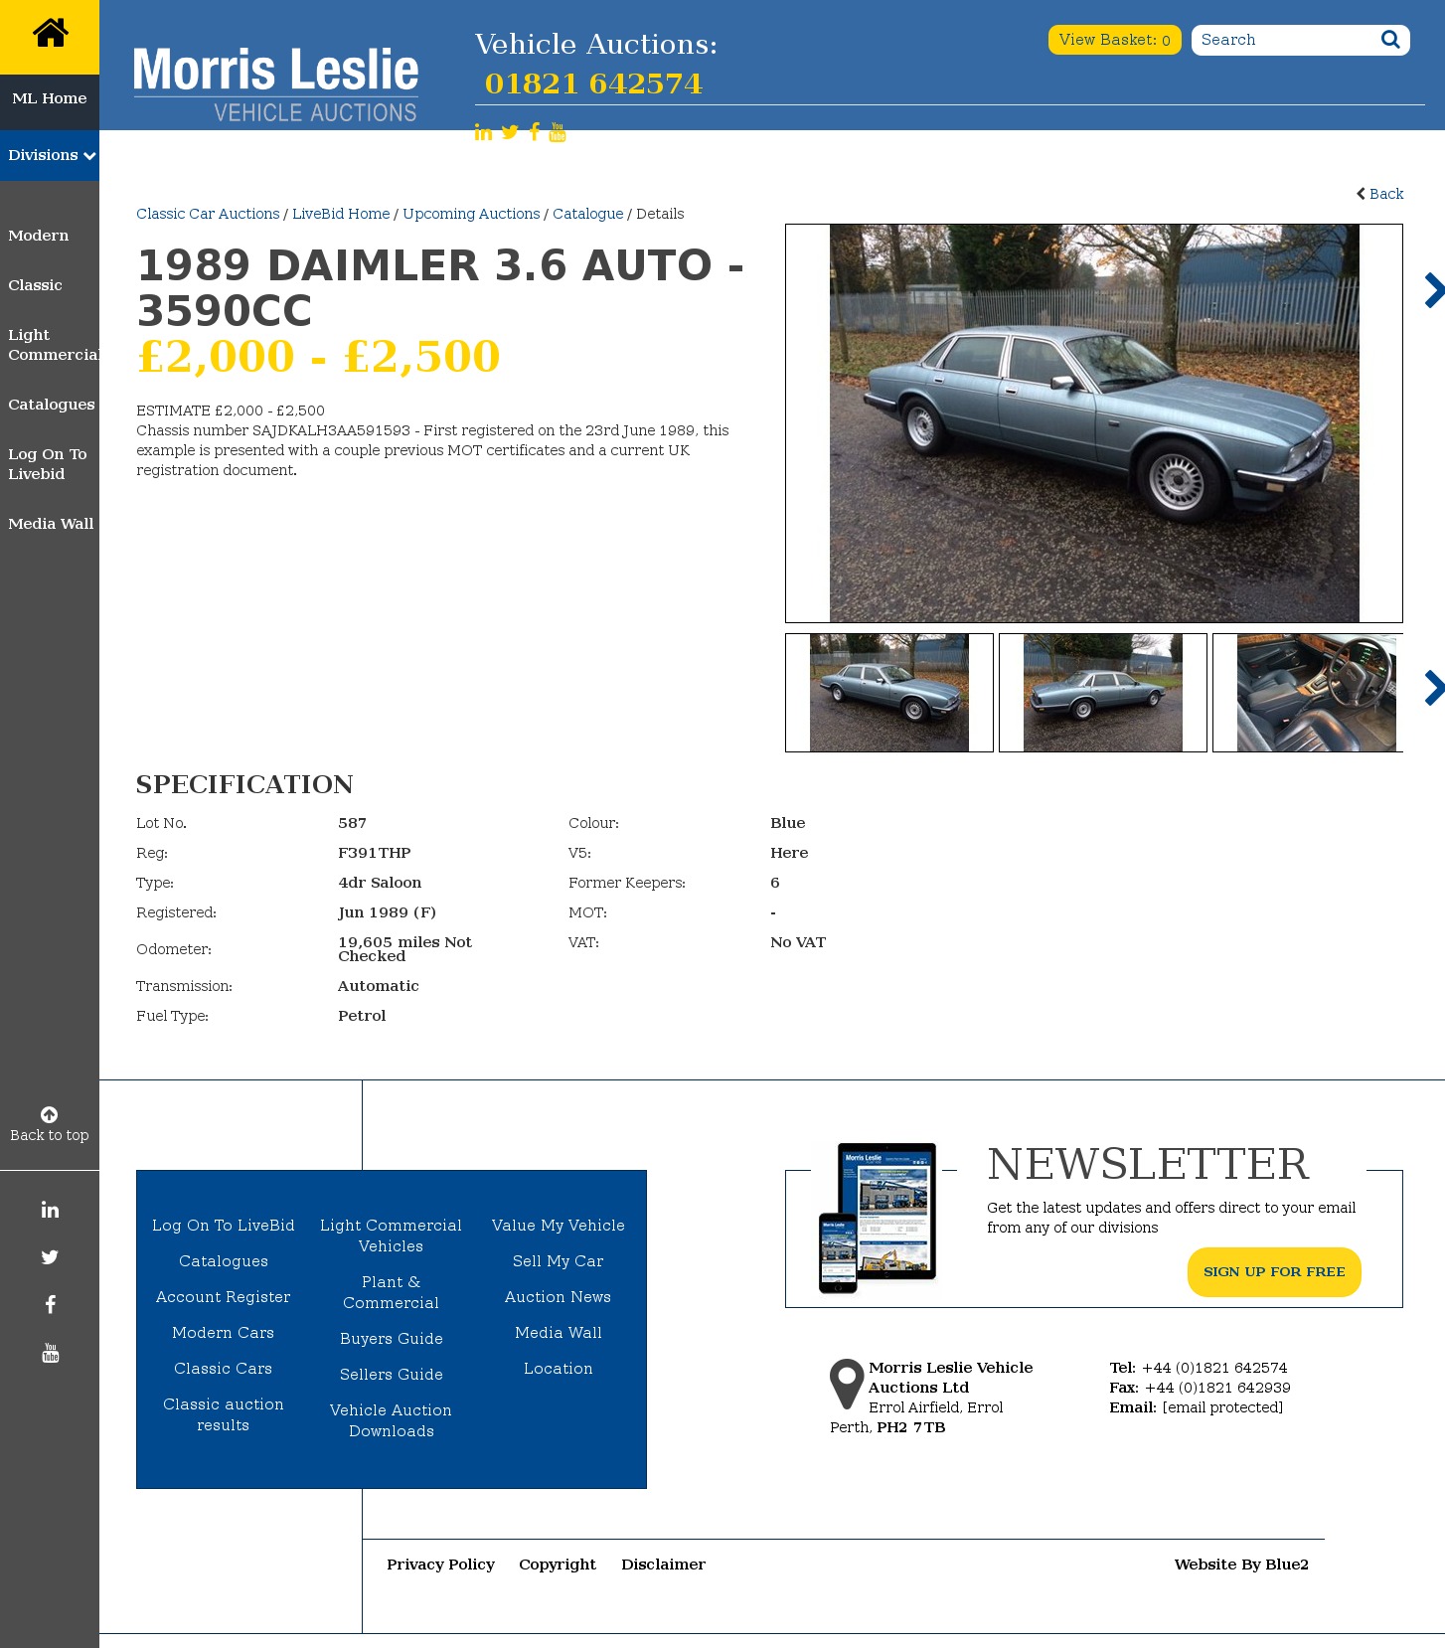Screen dimensions: 1445x1648
Task: Open Classic Cars footer link
Action: pos(224,1369)
